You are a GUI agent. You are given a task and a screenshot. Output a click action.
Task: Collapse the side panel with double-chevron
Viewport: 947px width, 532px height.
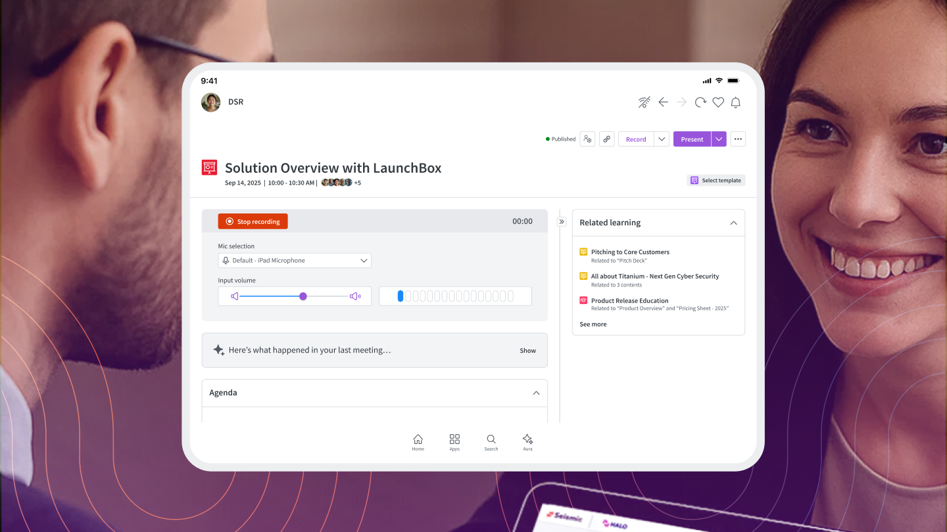click(x=562, y=222)
